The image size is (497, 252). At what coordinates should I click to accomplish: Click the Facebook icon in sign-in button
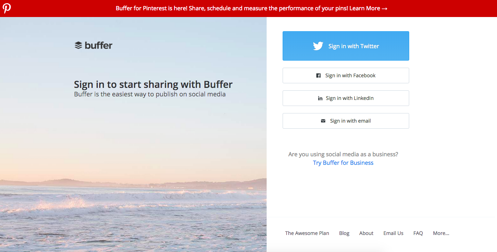319,75
